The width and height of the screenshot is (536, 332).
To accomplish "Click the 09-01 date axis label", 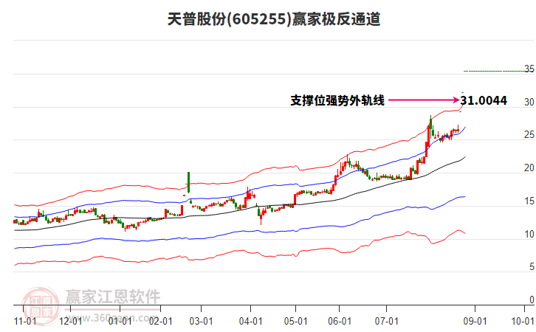I will point(475,321).
